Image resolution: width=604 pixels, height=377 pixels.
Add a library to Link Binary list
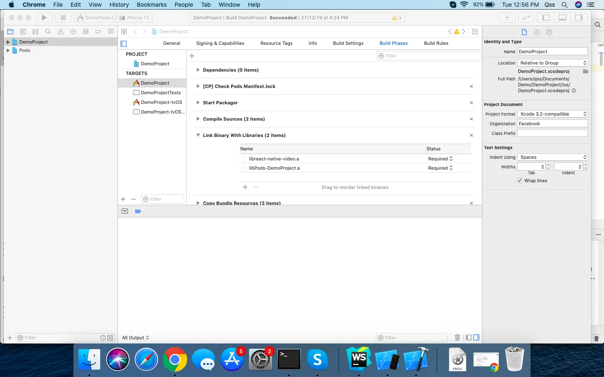point(245,187)
